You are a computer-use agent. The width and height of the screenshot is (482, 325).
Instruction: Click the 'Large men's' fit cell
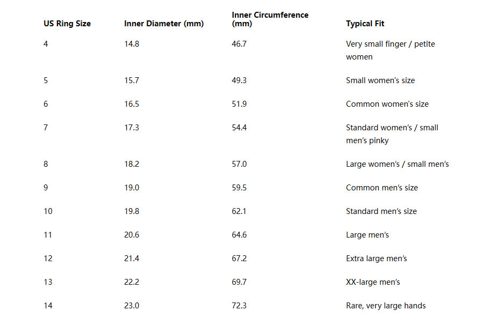pos(368,235)
